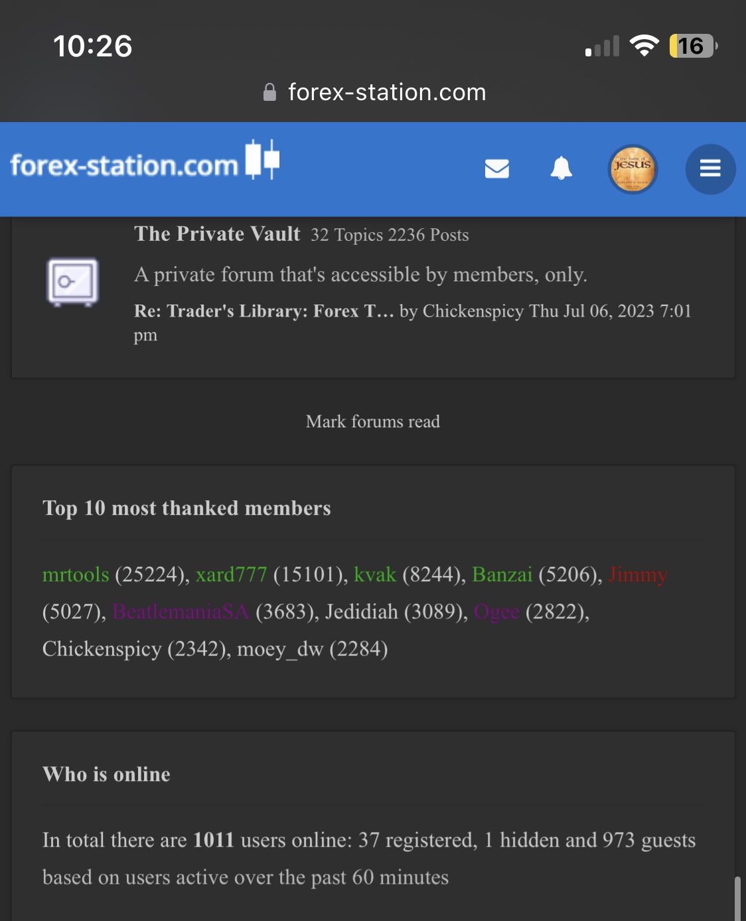This screenshot has width=746, height=921.
Task: Tap the forex-station.com URL bar
Action: [x=386, y=92]
